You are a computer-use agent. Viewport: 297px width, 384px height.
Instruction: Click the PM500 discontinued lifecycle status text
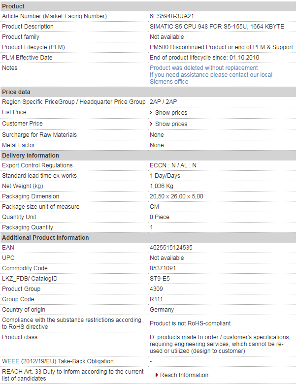point(221,47)
